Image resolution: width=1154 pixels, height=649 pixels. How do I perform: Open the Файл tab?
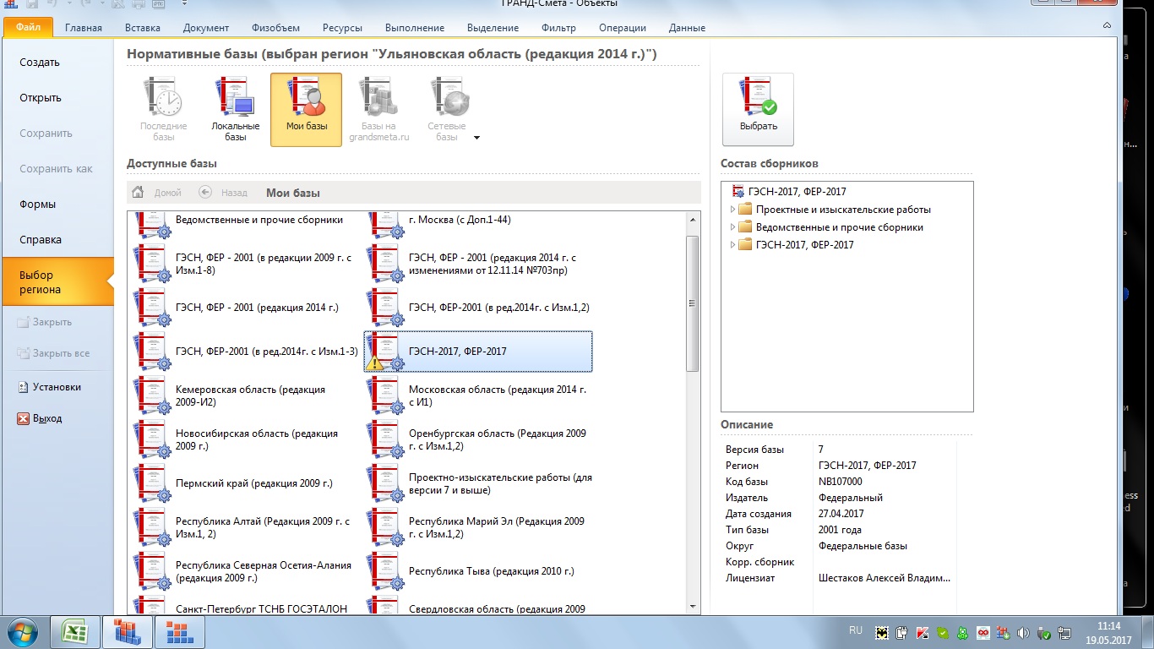[x=28, y=28]
